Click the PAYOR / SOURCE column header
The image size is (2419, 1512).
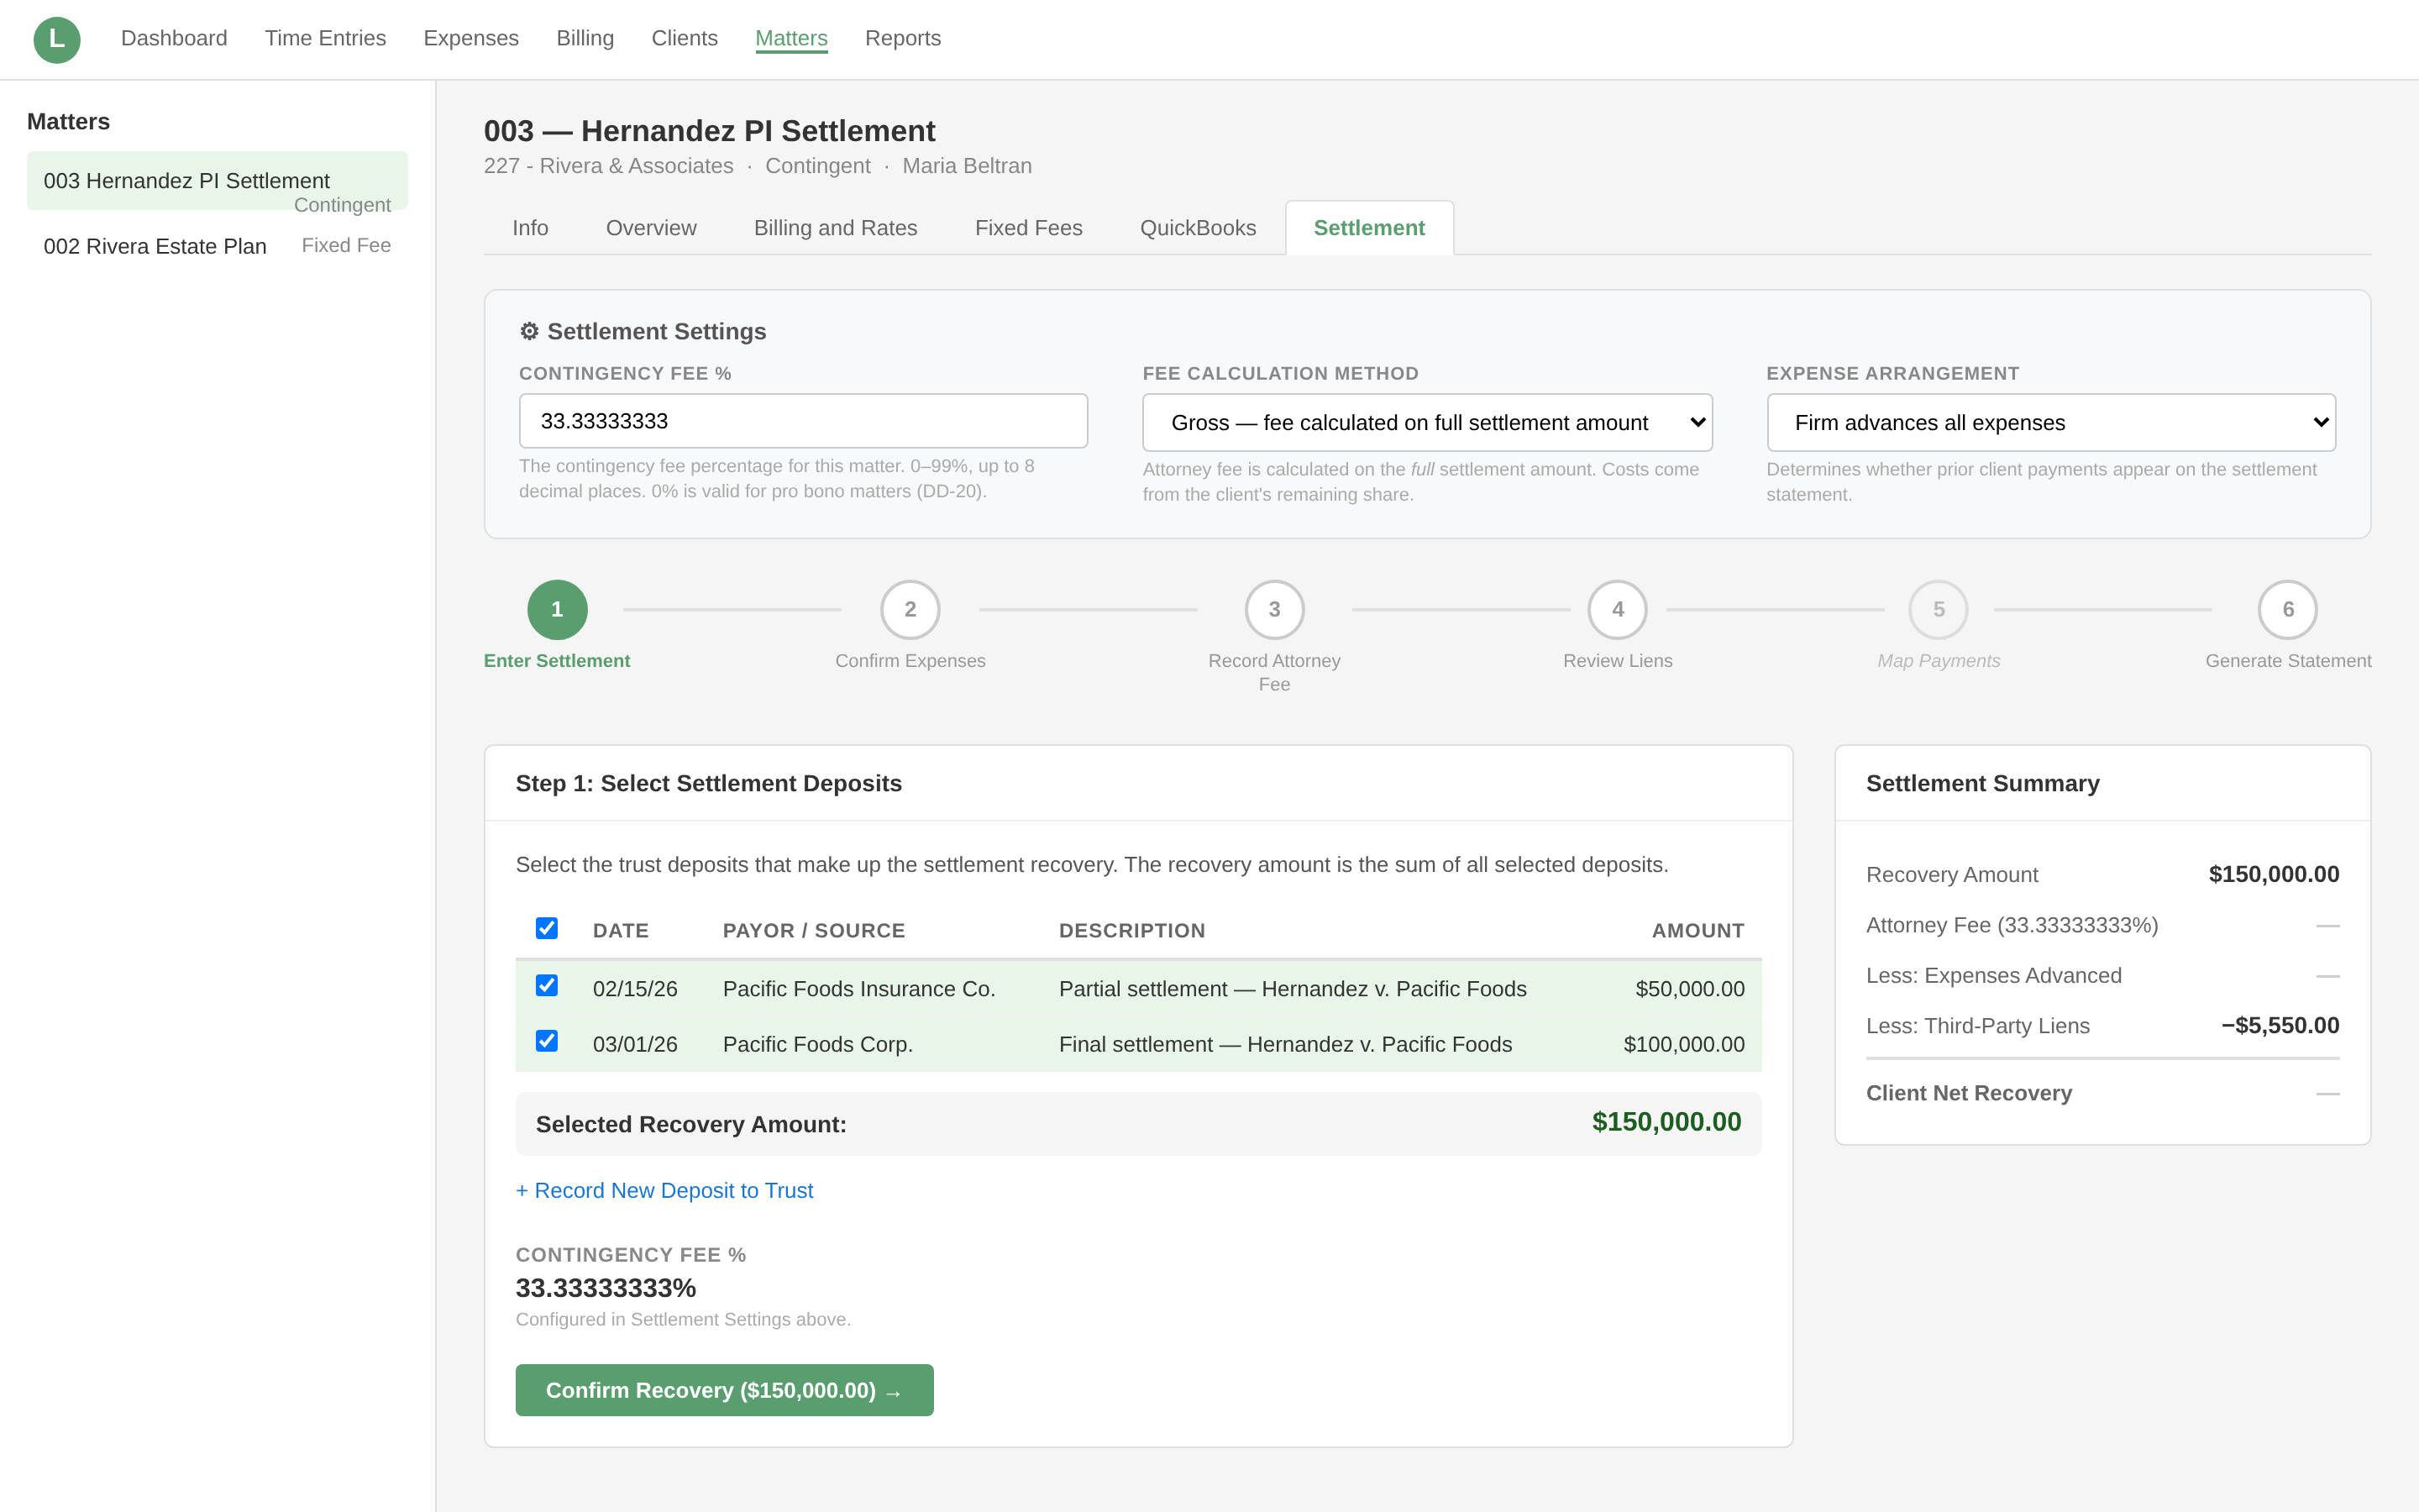814,930
